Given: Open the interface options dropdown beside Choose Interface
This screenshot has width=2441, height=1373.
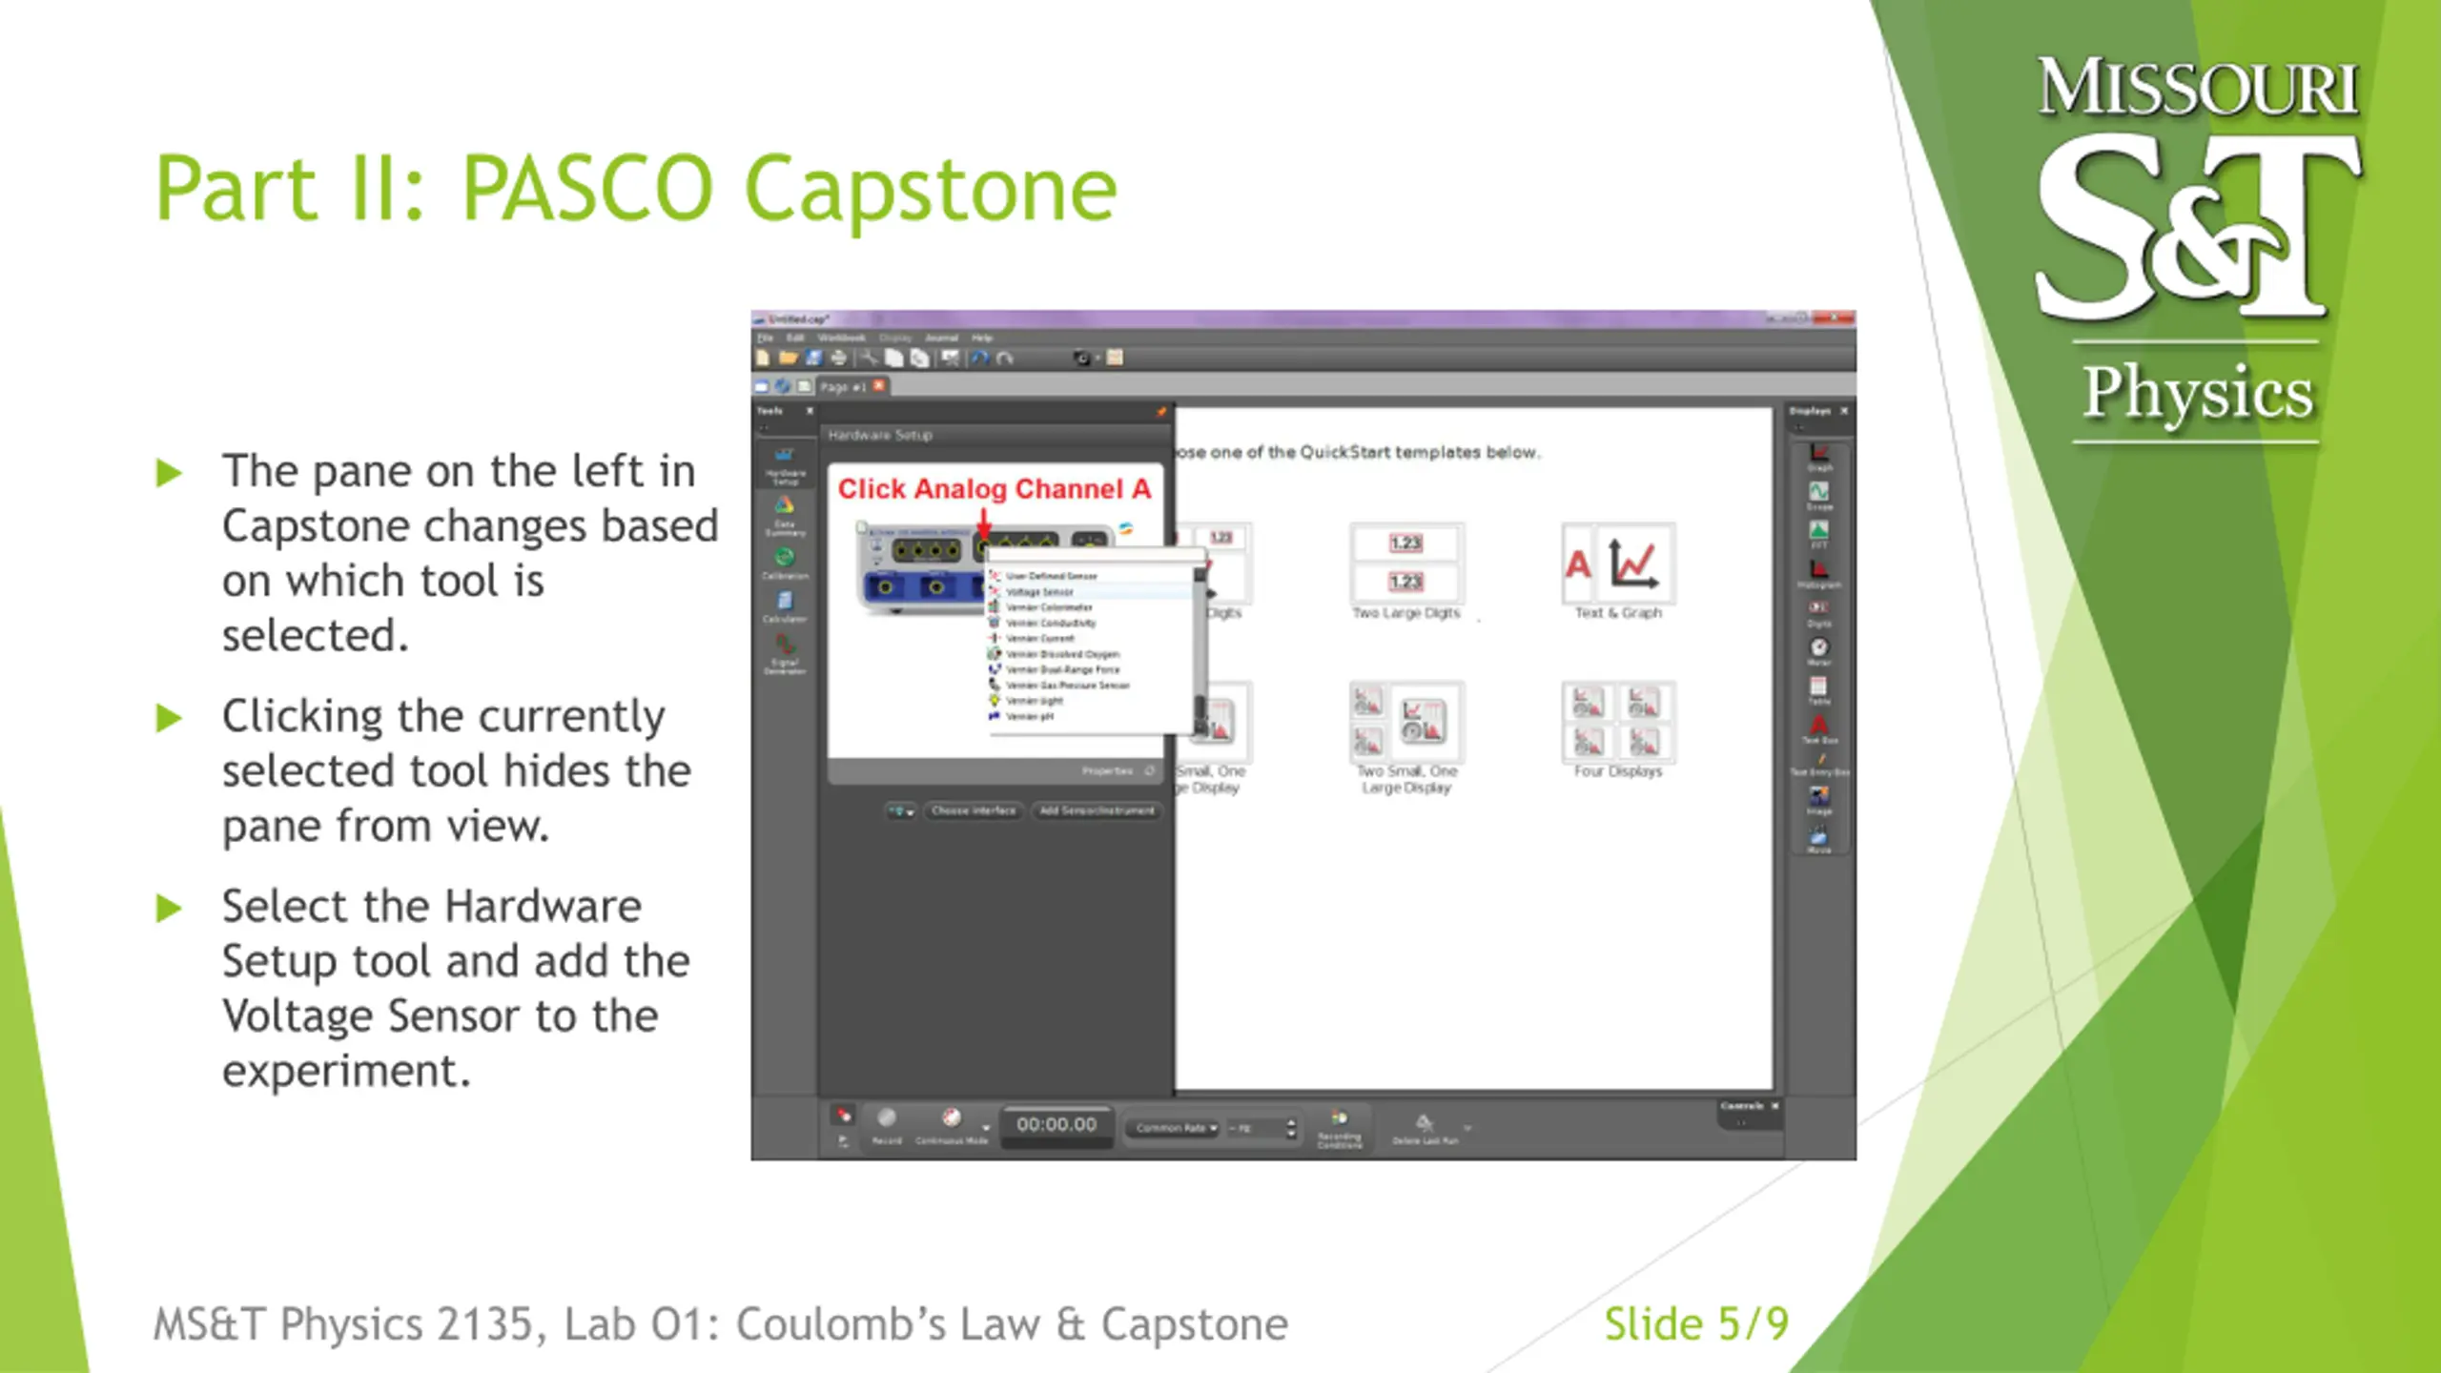Looking at the screenshot, I should [x=900, y=811].
